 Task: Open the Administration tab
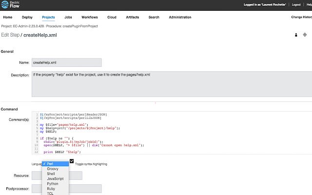(180, 18)
